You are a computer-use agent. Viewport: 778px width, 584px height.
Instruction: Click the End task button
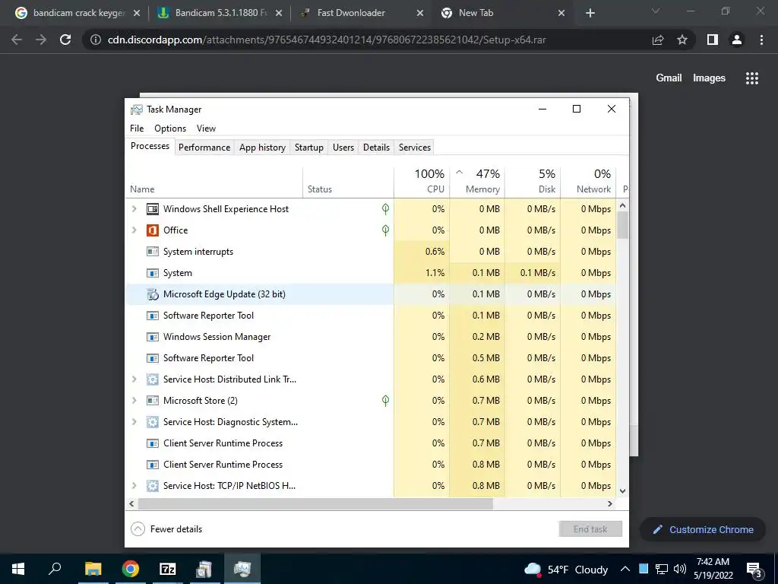tap(590, 529)
